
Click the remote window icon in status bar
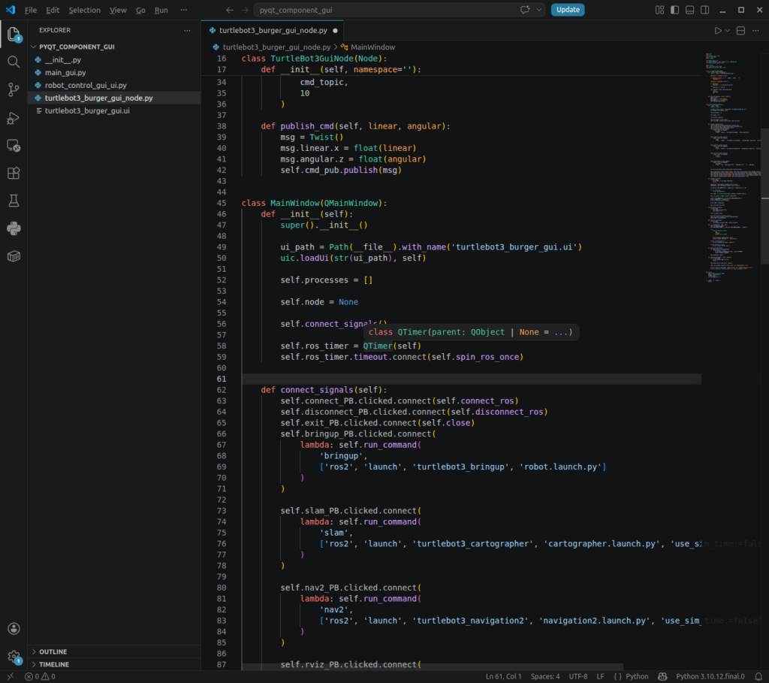11,677
